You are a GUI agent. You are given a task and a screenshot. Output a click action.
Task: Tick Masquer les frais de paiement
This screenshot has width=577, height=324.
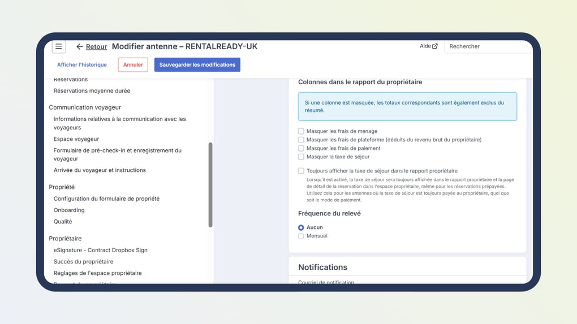tap(301, 148)
